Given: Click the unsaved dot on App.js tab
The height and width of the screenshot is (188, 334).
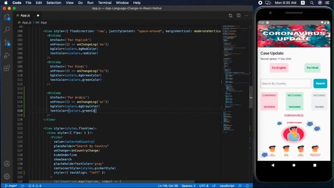Looking at the screenshot, I should (38, 15).
